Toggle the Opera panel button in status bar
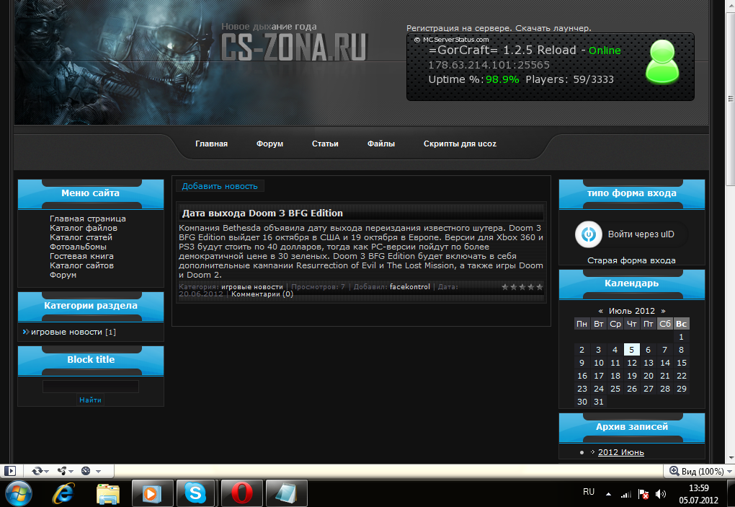Image resolution: width=735 pixels, height=507 pixels. pos(10,471)
